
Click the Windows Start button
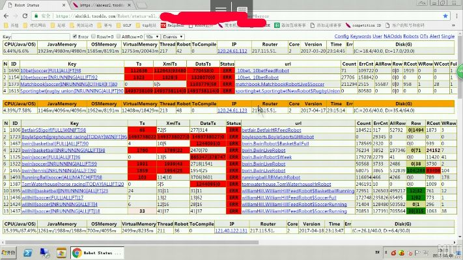(10, 253)
